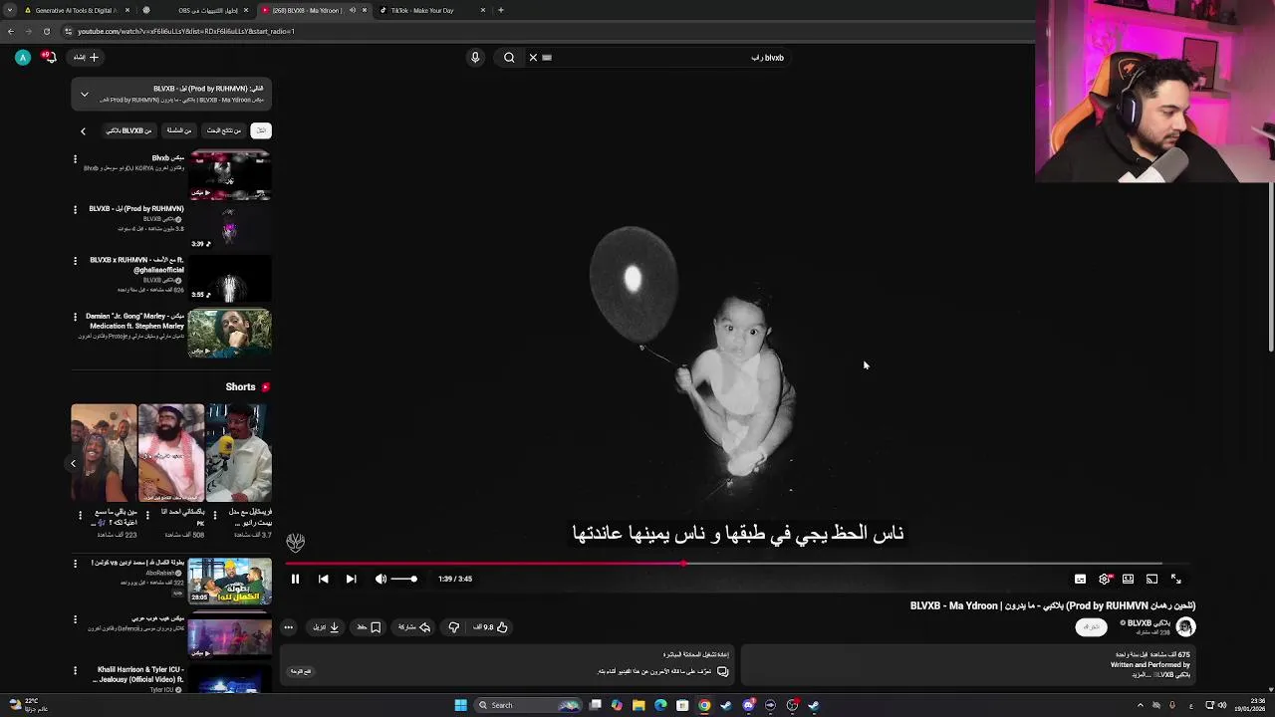The image size is (1275, 717).
Task: Open options for Damian Marley Medication mix
Action: [75, 317]
